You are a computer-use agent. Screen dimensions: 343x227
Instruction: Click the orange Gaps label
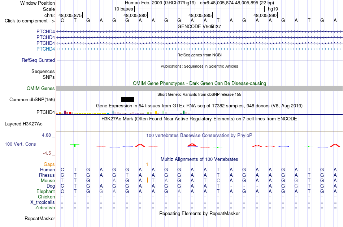[x=49, y=164]
